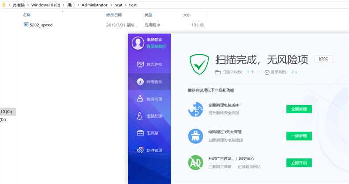Screen dimensions: 349x184
Task: Click 扫描完成，无风险项 headline
Action: point(262,60)
